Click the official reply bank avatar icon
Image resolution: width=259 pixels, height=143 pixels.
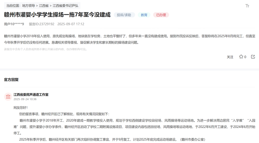click(x=8, y=97)
